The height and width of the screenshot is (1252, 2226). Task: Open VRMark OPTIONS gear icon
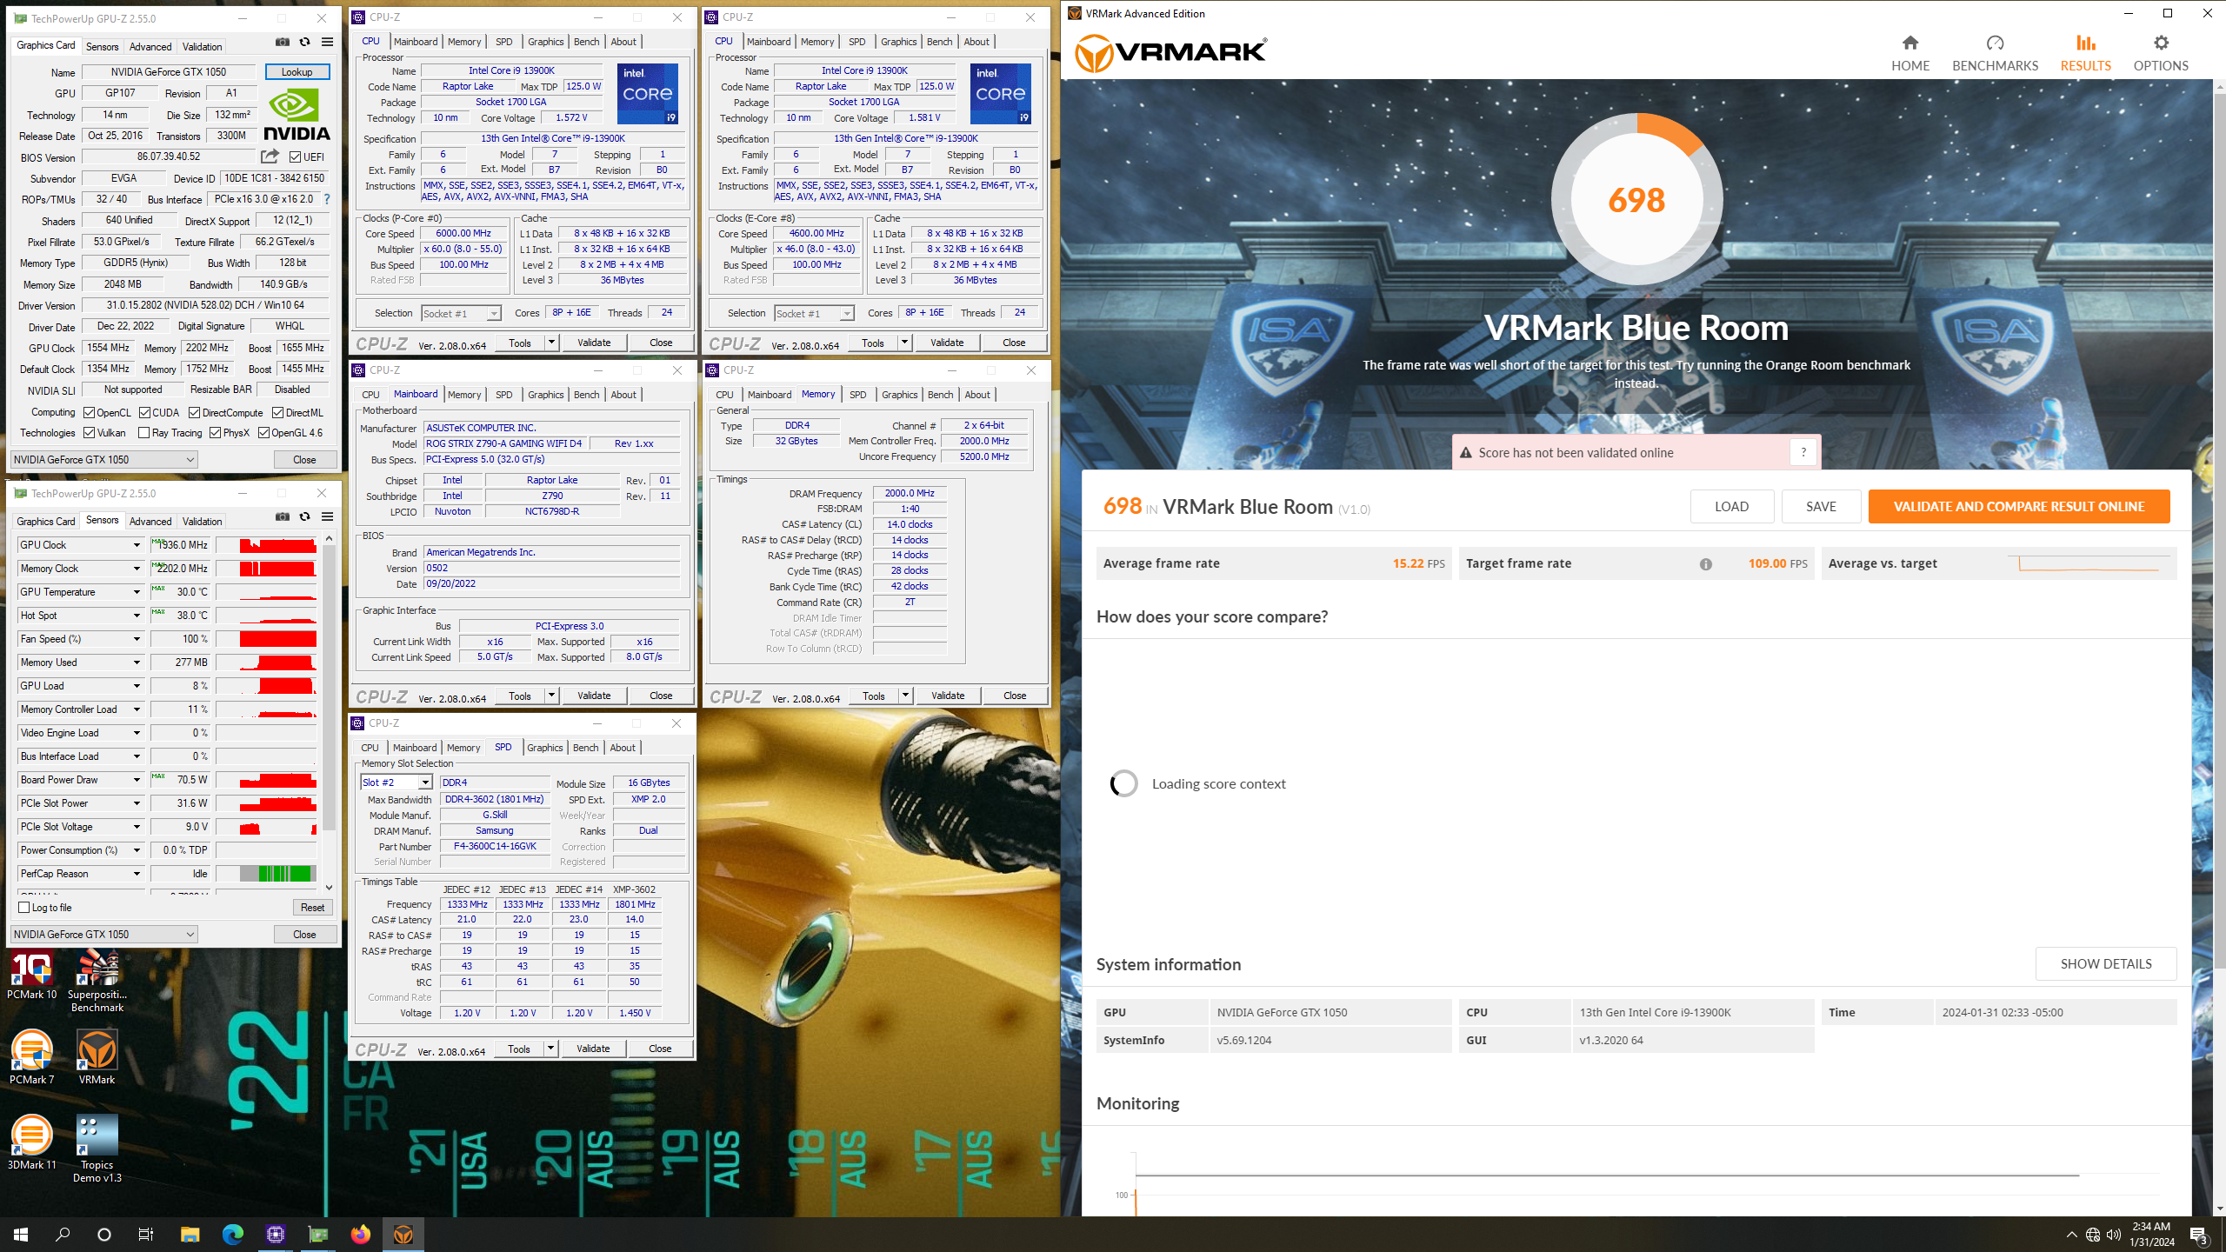coord(2161,43)
